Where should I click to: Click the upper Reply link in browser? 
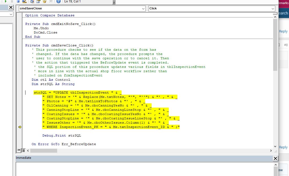click(x=283, y=31)
